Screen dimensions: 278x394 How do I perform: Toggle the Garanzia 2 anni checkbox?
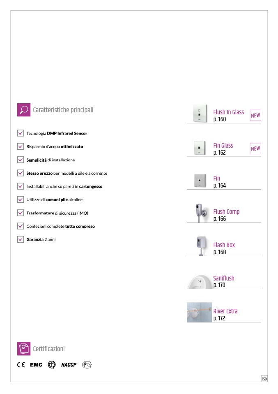click(21, 239)
